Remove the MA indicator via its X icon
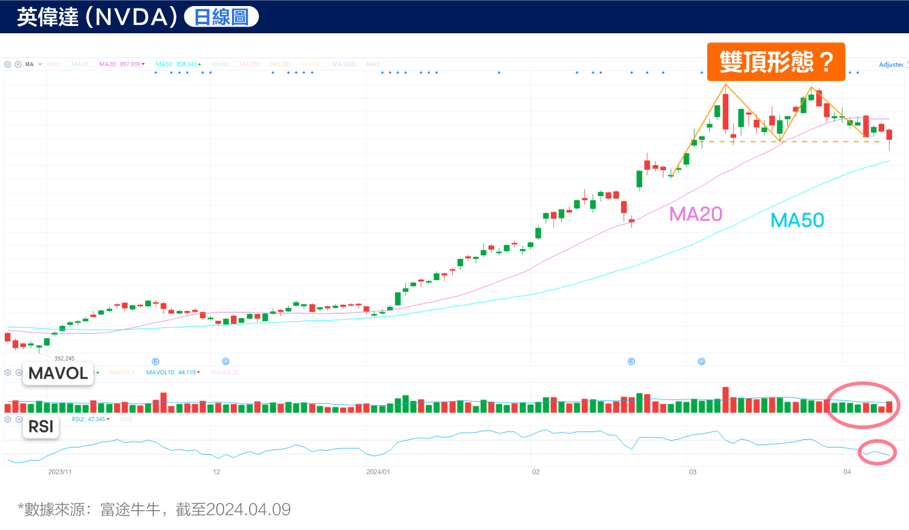This screenshot has height=530, width=909. 18,64
